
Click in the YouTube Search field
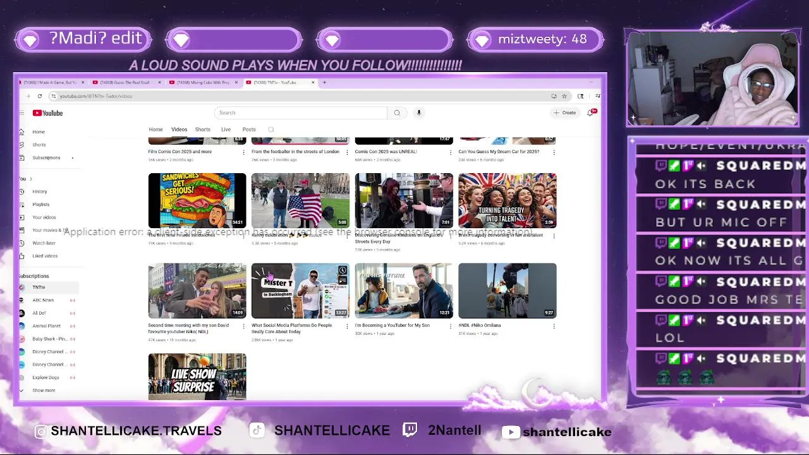point(301,112)
